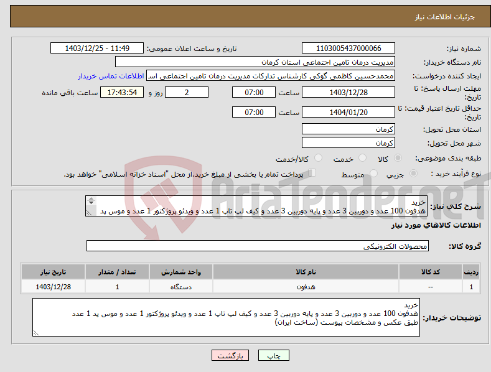491x372 pixels.
Task: Click the remaining time 17:43:54 field
Action: pos(122,92)
